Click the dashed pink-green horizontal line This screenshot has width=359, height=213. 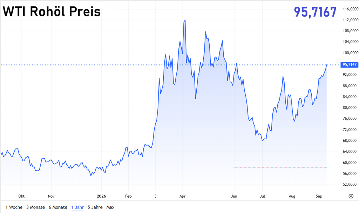tap(280, 168)
